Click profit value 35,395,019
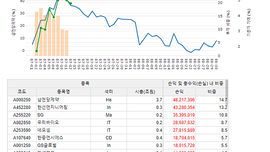The height and width of the screenshot is (152, 270). coord(184,115)
